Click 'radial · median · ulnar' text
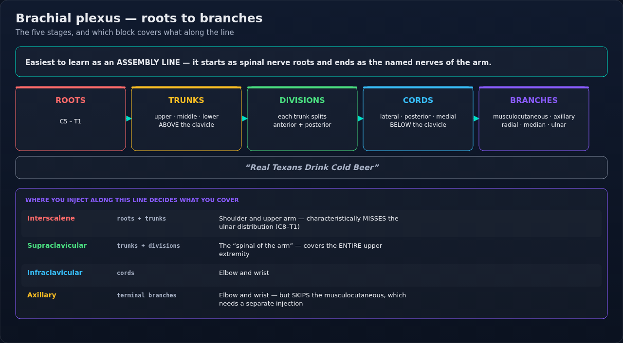This screenshot has height=343, width=623. pyautogui.click(x=534, y=125)
